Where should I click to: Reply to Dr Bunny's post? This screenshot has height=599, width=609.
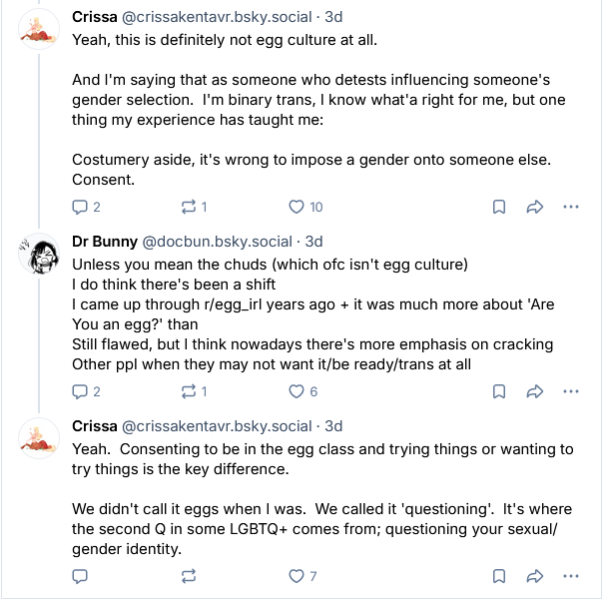point(81,391)
